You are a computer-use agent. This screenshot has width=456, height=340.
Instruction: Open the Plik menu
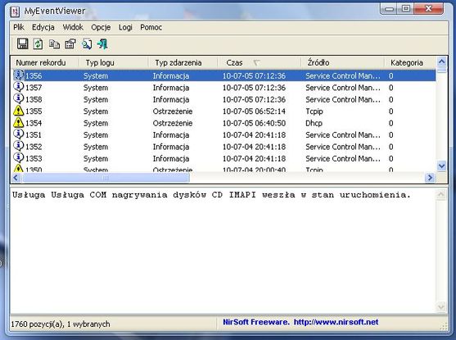coord(19,27)
